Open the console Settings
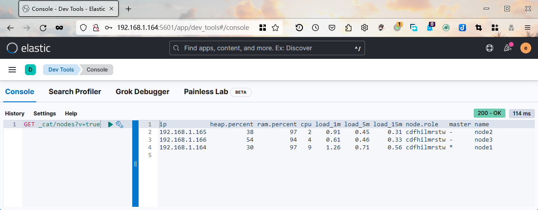 [x=44, y=114]
